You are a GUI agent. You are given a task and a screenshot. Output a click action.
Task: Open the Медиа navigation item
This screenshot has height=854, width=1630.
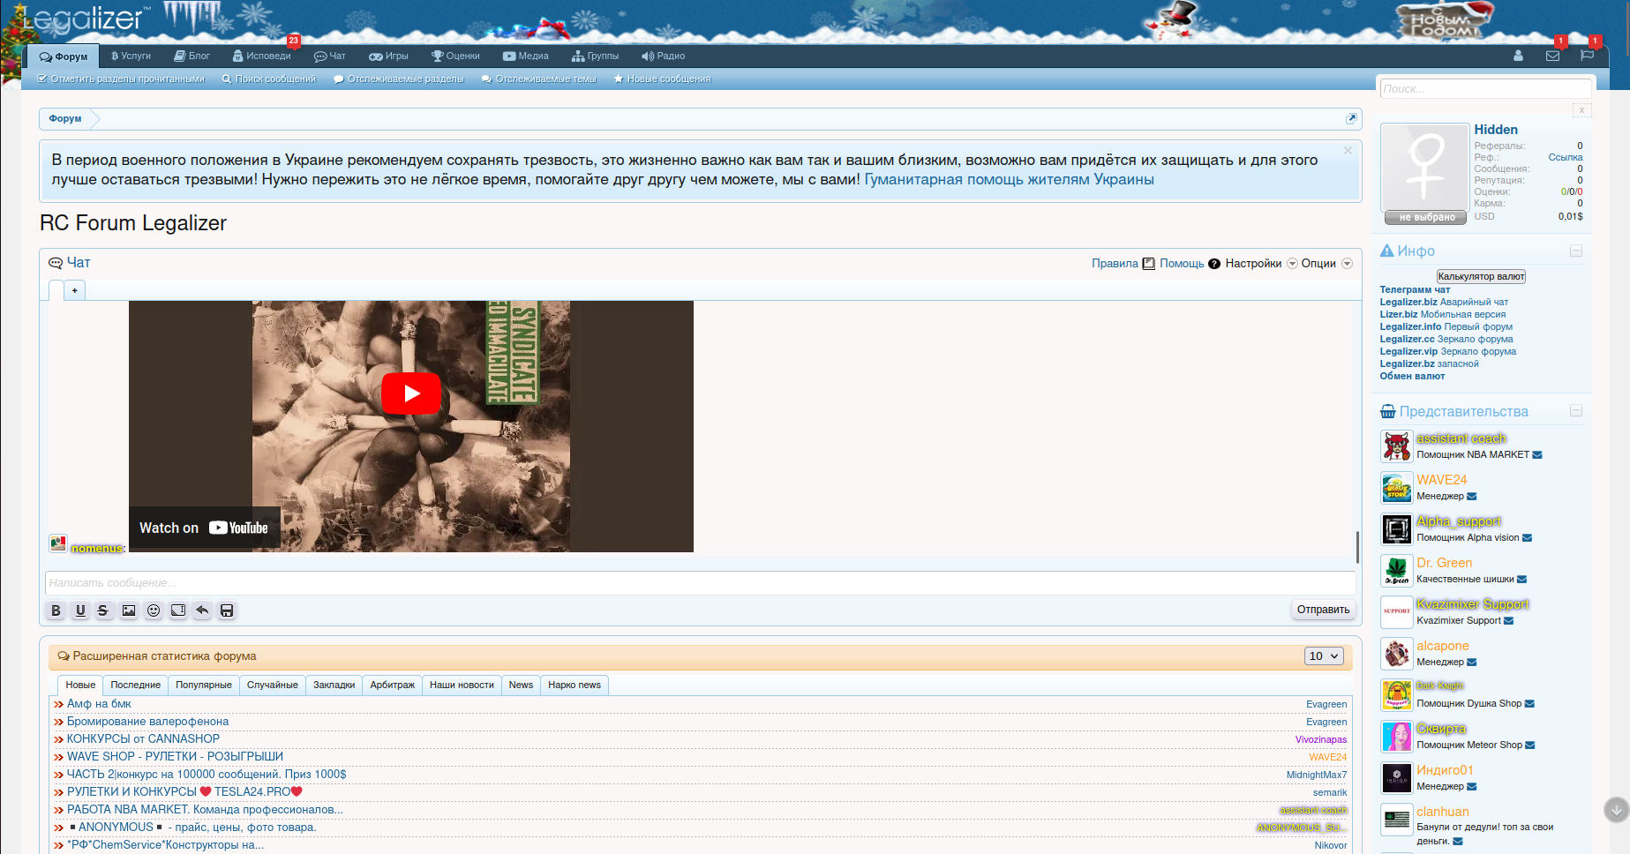point(526,56)
